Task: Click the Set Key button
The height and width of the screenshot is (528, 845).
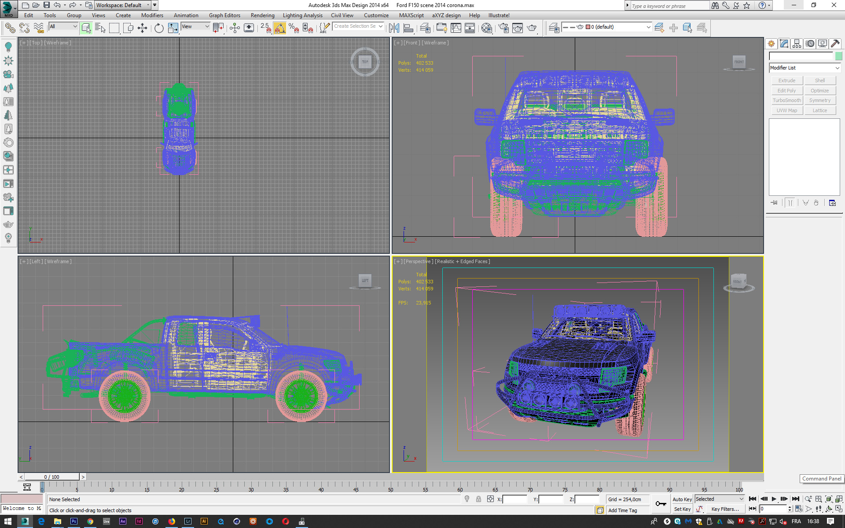Action: [682, 509]
